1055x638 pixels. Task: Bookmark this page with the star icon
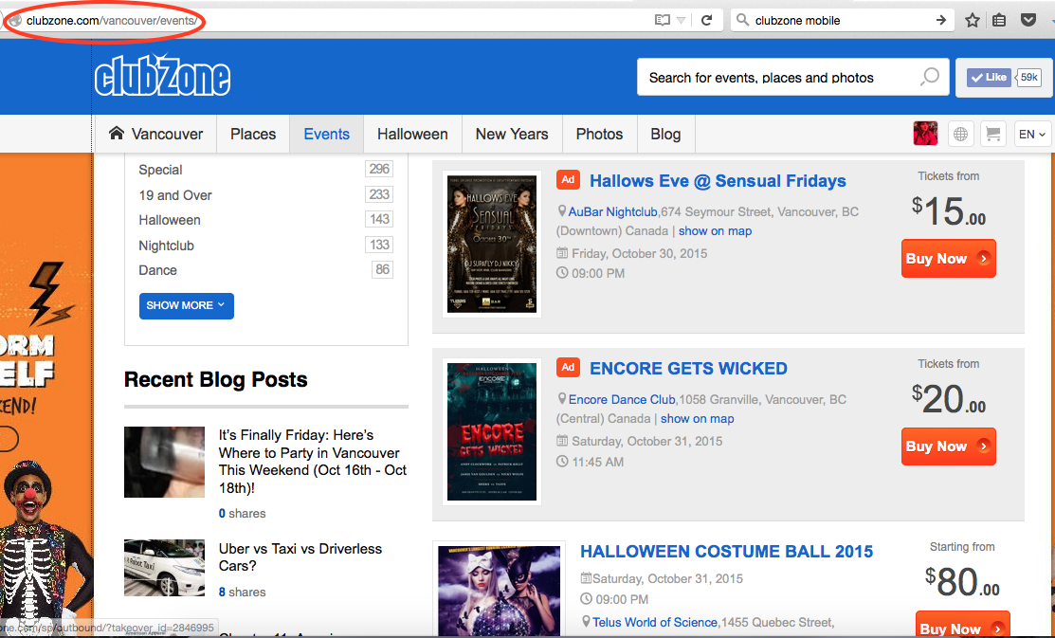point(973,20)
